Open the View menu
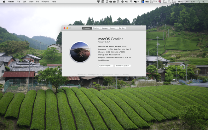The height and width of the screenshot is (130, 208). pyautogui.click(x=31, y=2)
